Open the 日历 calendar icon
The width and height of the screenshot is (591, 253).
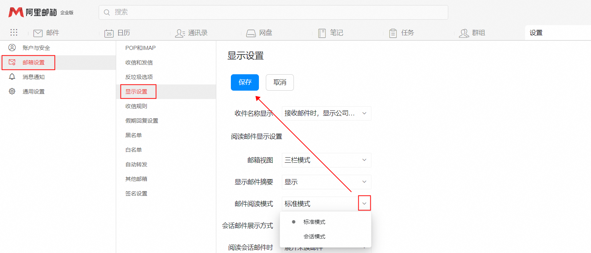tap(109, 33)
